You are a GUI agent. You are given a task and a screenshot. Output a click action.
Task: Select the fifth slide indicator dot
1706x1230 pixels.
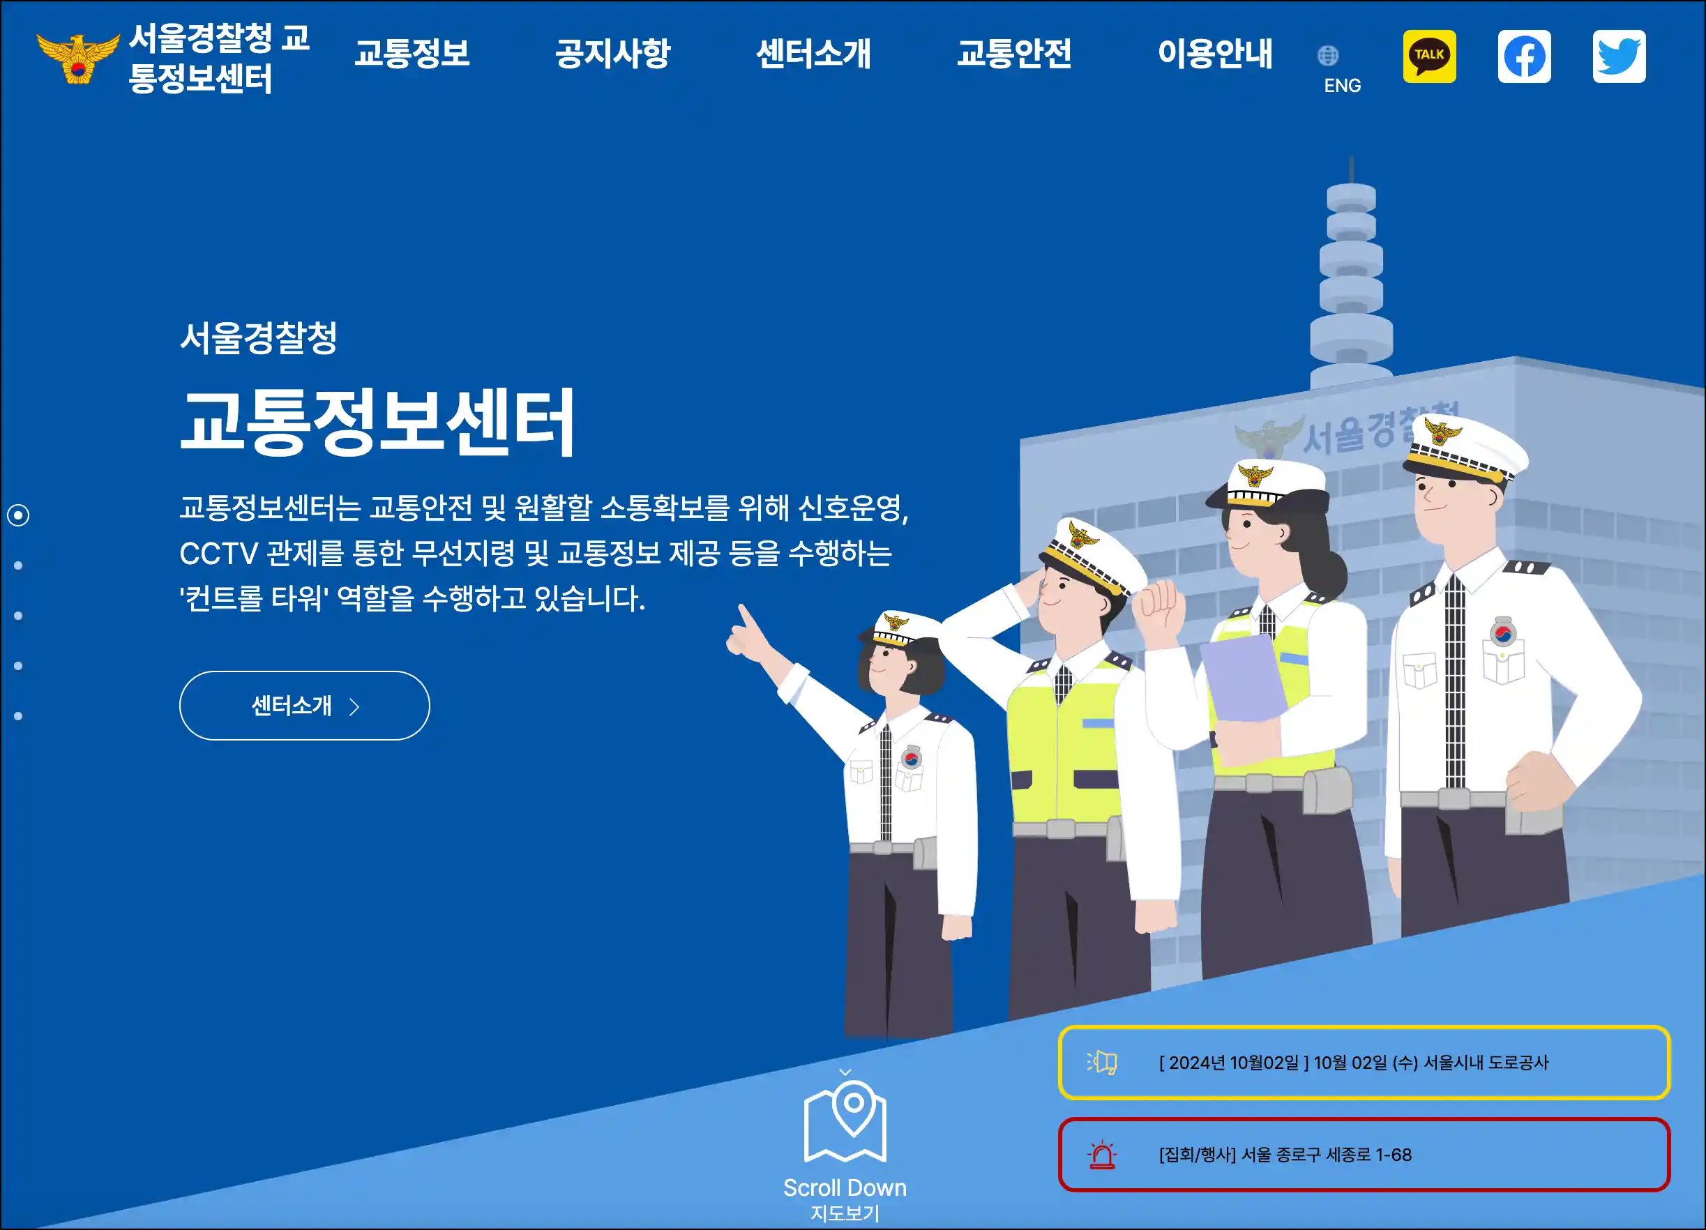pyautogui.click(x=18, y=715)
